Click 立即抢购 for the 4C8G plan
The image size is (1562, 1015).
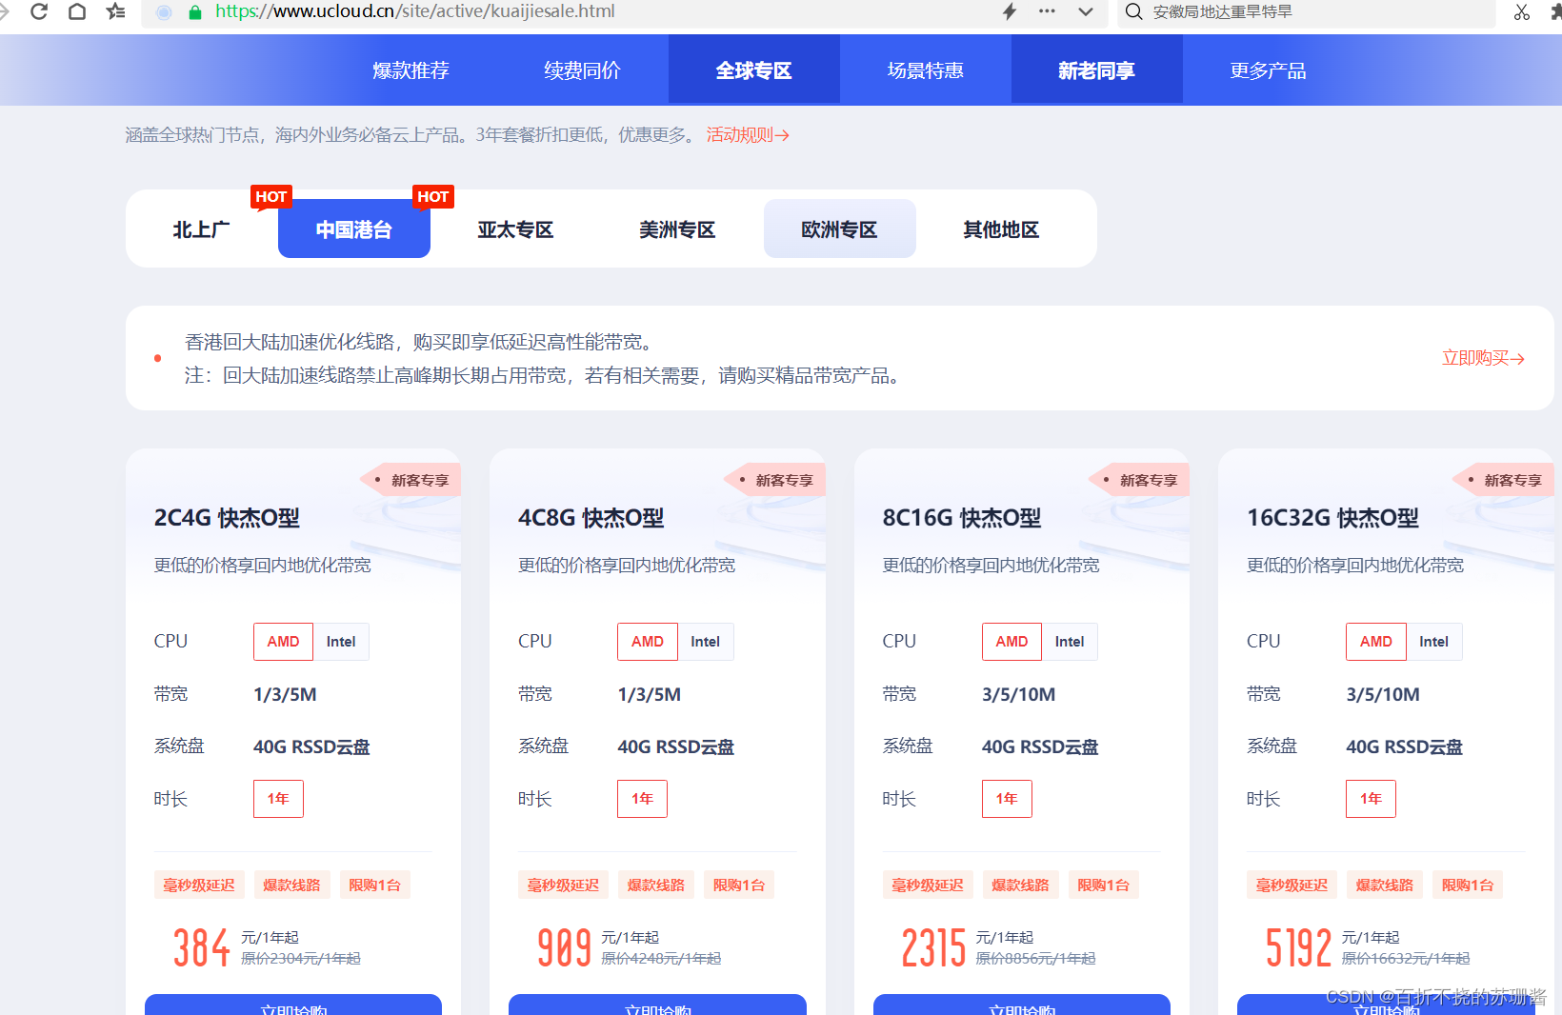pos(657,1005)
